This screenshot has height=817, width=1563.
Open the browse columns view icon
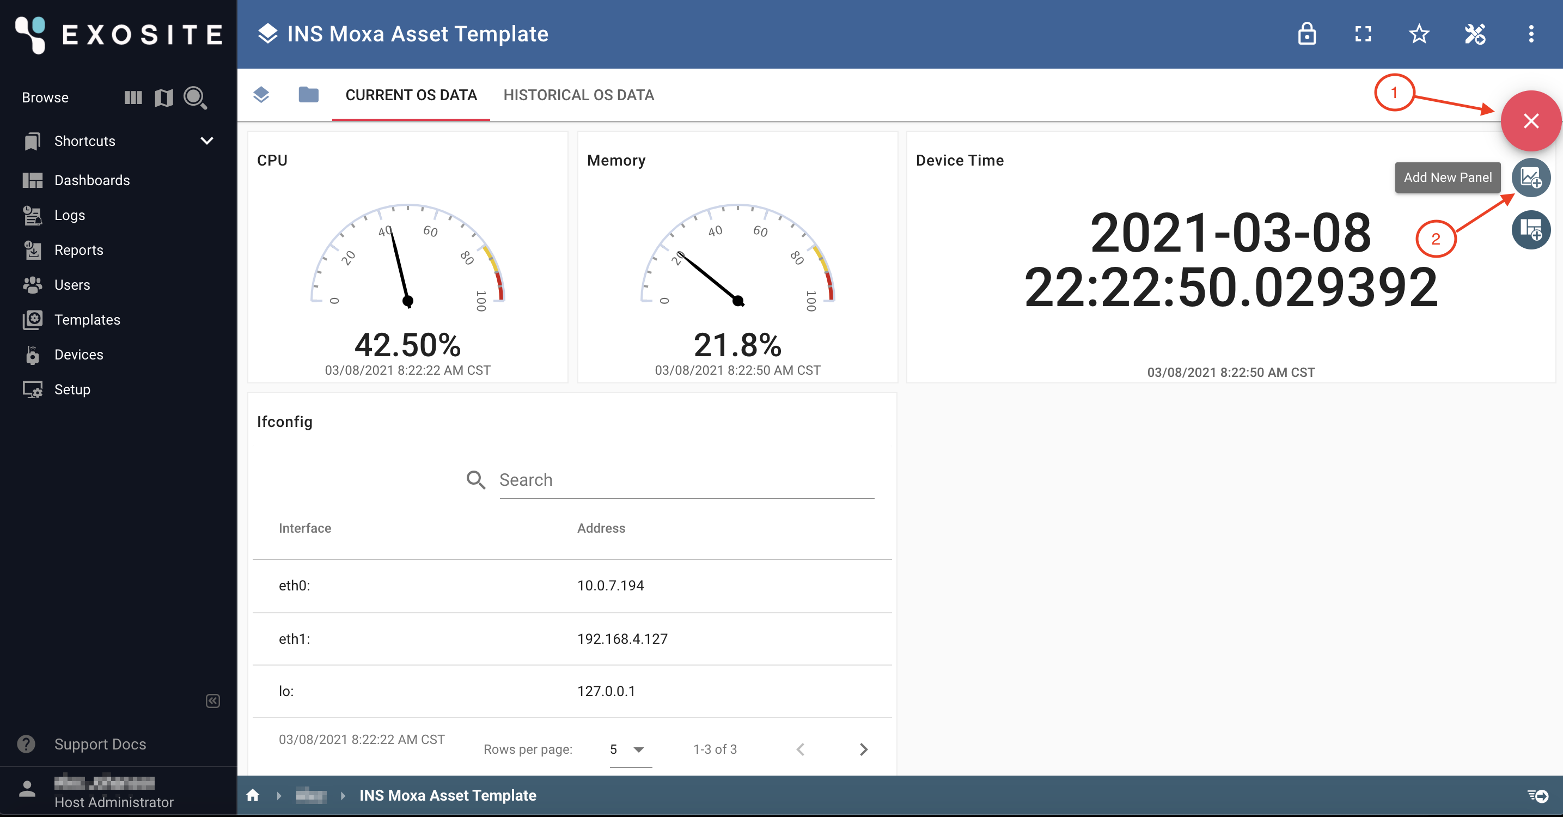coord(133,97)
